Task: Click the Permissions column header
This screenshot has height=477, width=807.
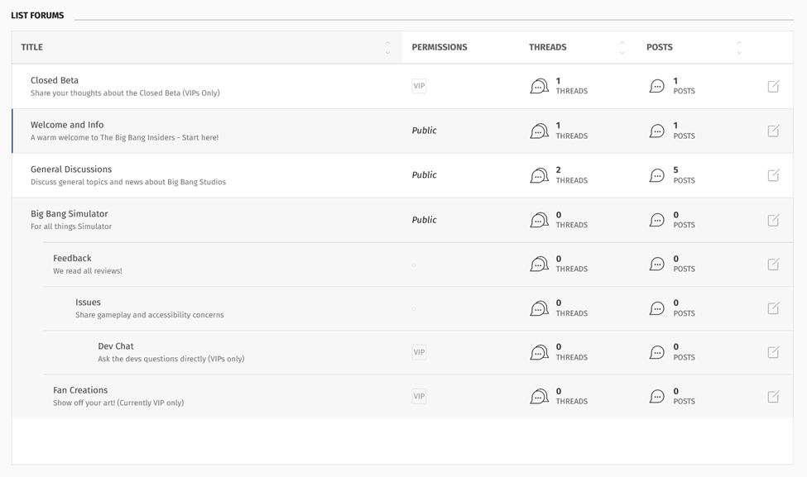Action: click(x=440, y=48)
